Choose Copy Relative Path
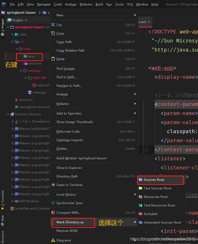 point(94,50)
